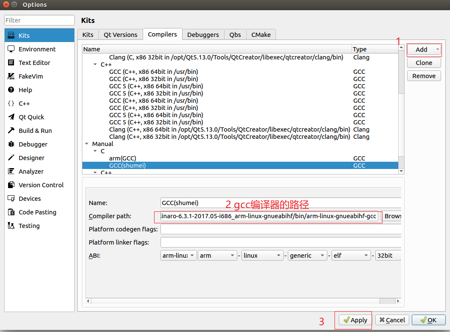Open the generic flavor dropdown
The height and width of the screenshot is (332, 450).
tap(307, 256)
